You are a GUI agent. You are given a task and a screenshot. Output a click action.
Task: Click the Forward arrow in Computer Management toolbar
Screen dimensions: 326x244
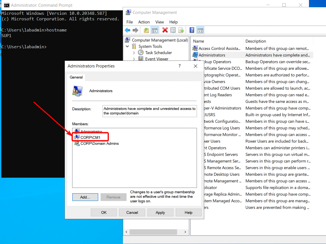pos(135,30)
